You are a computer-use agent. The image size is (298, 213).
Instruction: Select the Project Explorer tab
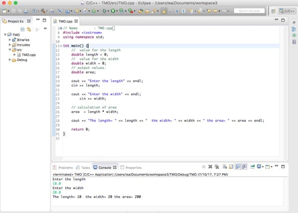(15, 21)
